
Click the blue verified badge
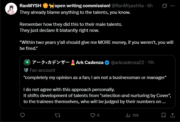point(107,63)
